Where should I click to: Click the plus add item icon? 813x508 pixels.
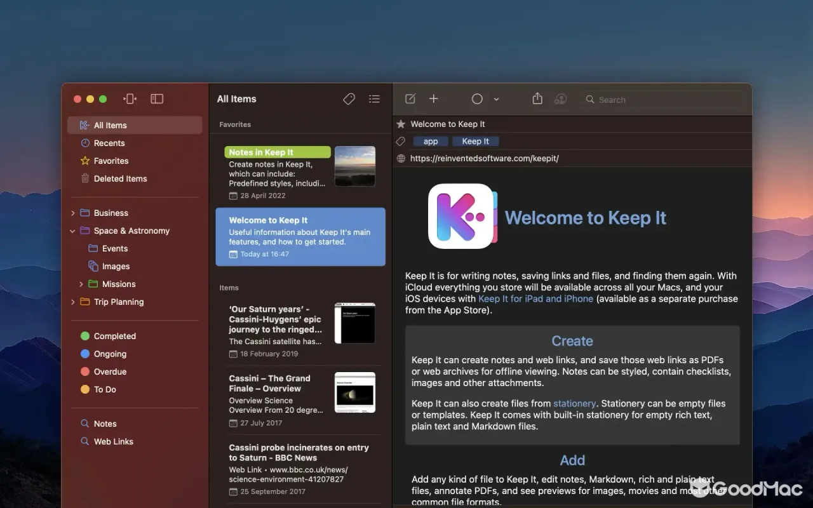[x=434, y=98]
